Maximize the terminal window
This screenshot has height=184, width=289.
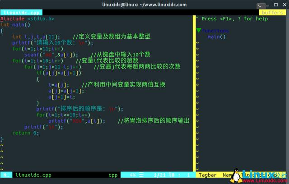(276, 5)
